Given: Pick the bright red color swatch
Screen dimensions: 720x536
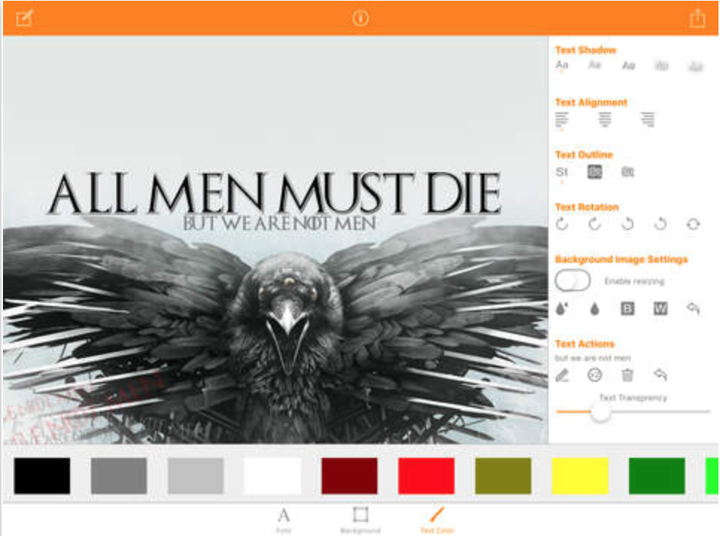Looking at the screenshot, I should [426, 476].
